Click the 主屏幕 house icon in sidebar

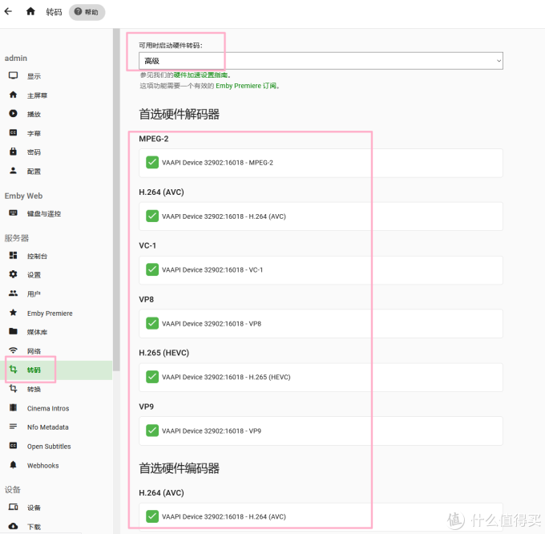tap(13, 95)
